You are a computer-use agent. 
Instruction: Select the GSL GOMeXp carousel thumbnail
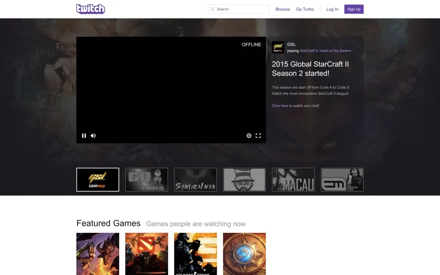(x=98, y=180)
